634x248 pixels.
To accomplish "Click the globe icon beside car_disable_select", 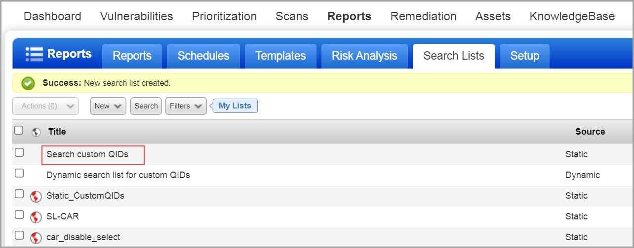I will click(36, 238).
